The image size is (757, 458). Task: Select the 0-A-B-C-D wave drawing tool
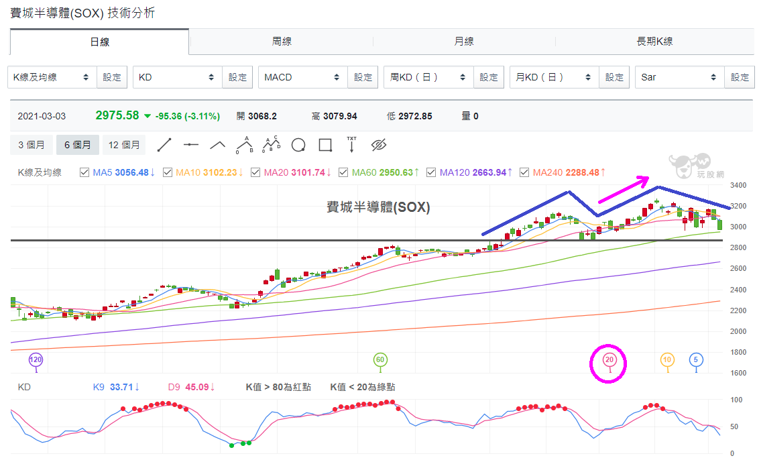click(272, 144)
